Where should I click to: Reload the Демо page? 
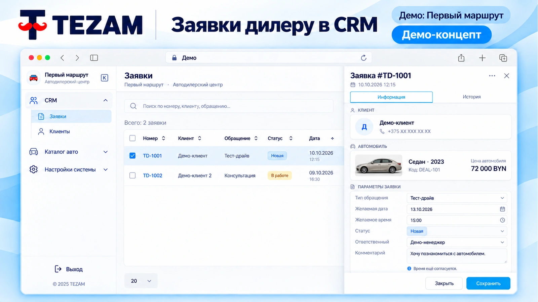[363, 58]
